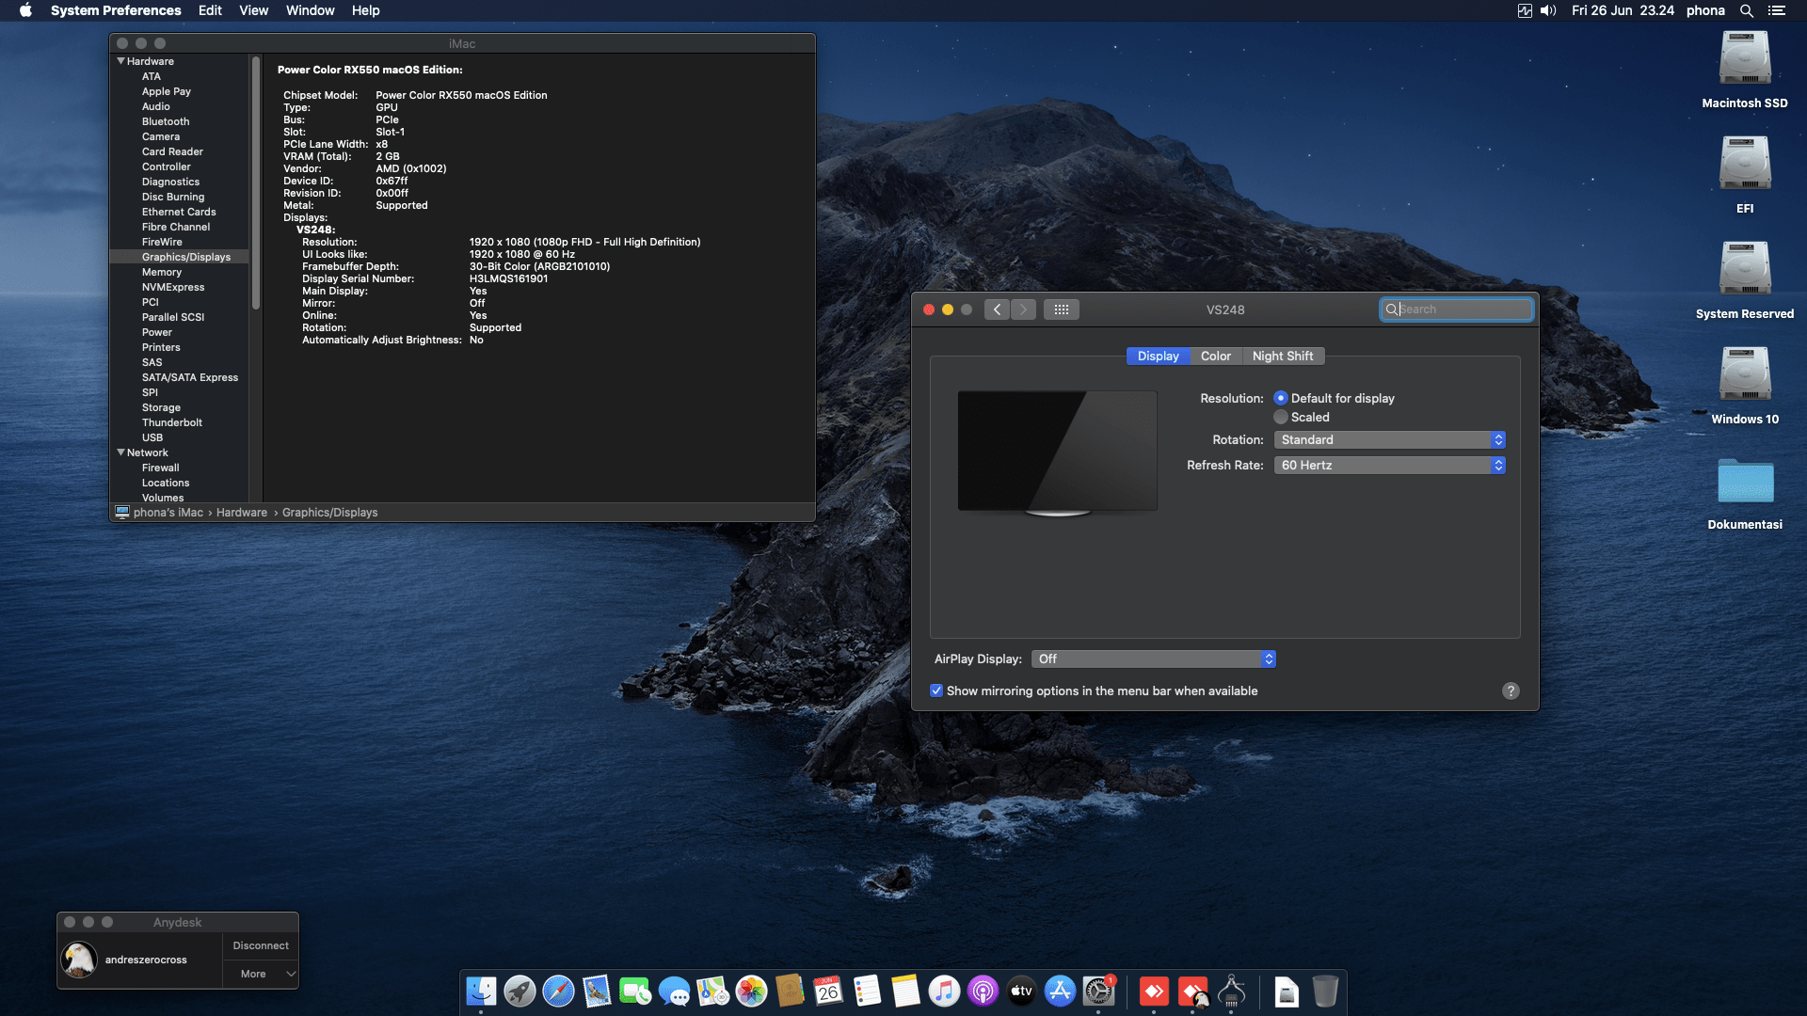The height and width of the screenshot is (1016, 1807).
Task: Open Trash in the Dock
Action: [x=1325, y=992]
